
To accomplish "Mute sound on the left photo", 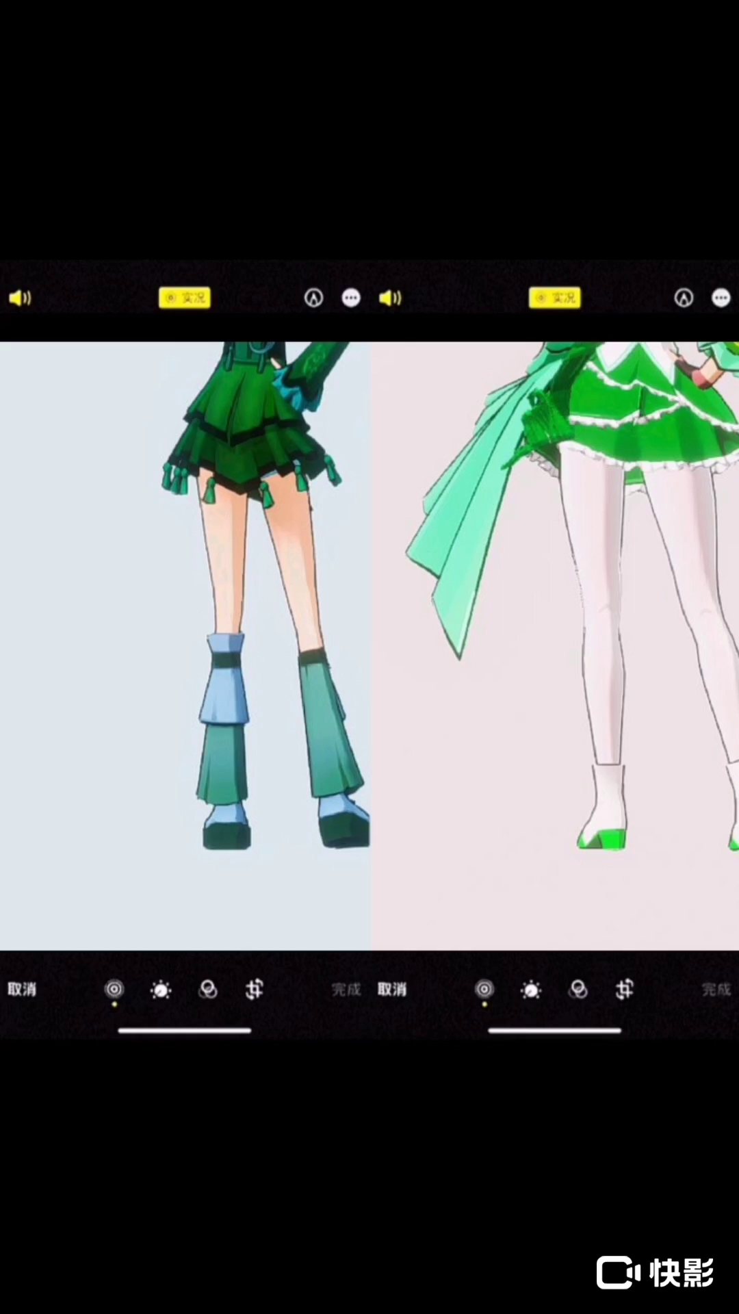I will coord(20,298).
